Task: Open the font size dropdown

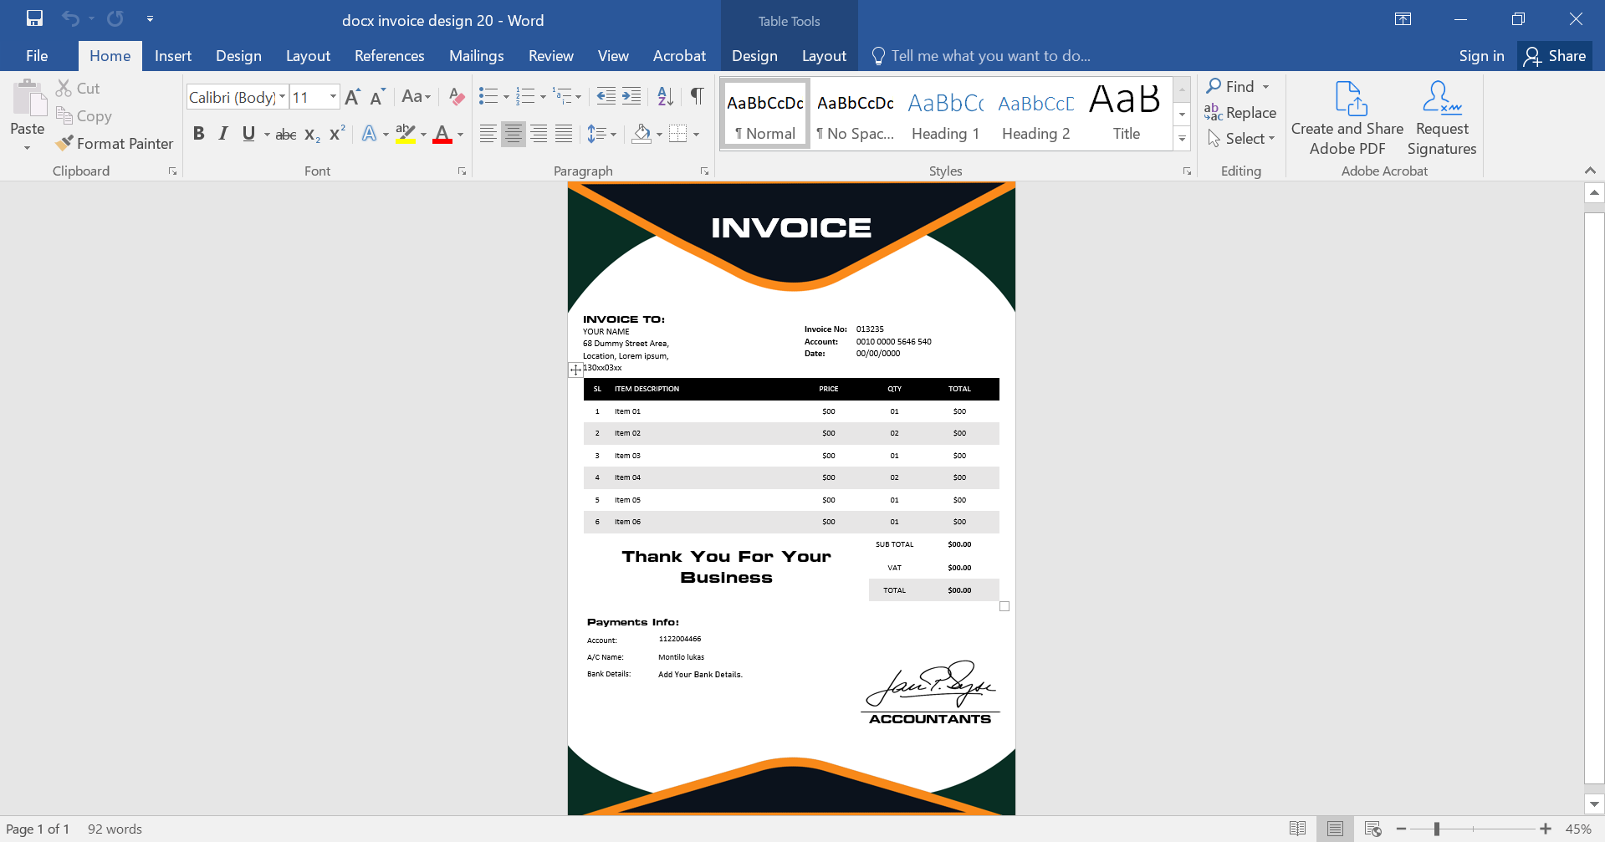Action: tap(332, 96)
